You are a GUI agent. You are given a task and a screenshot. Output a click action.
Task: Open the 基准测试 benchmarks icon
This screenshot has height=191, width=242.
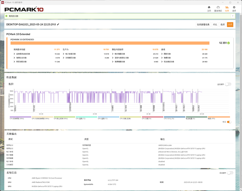pos(218,9)
